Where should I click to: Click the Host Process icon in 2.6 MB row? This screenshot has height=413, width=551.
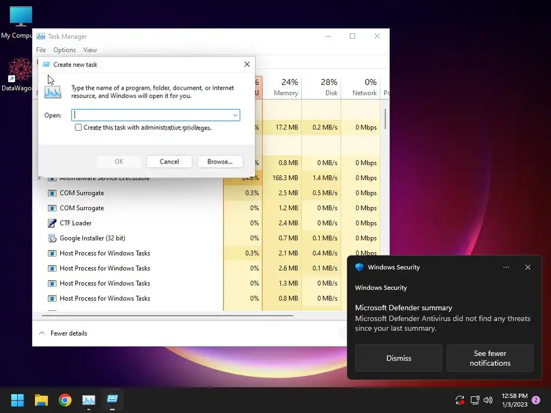(52, 268)
